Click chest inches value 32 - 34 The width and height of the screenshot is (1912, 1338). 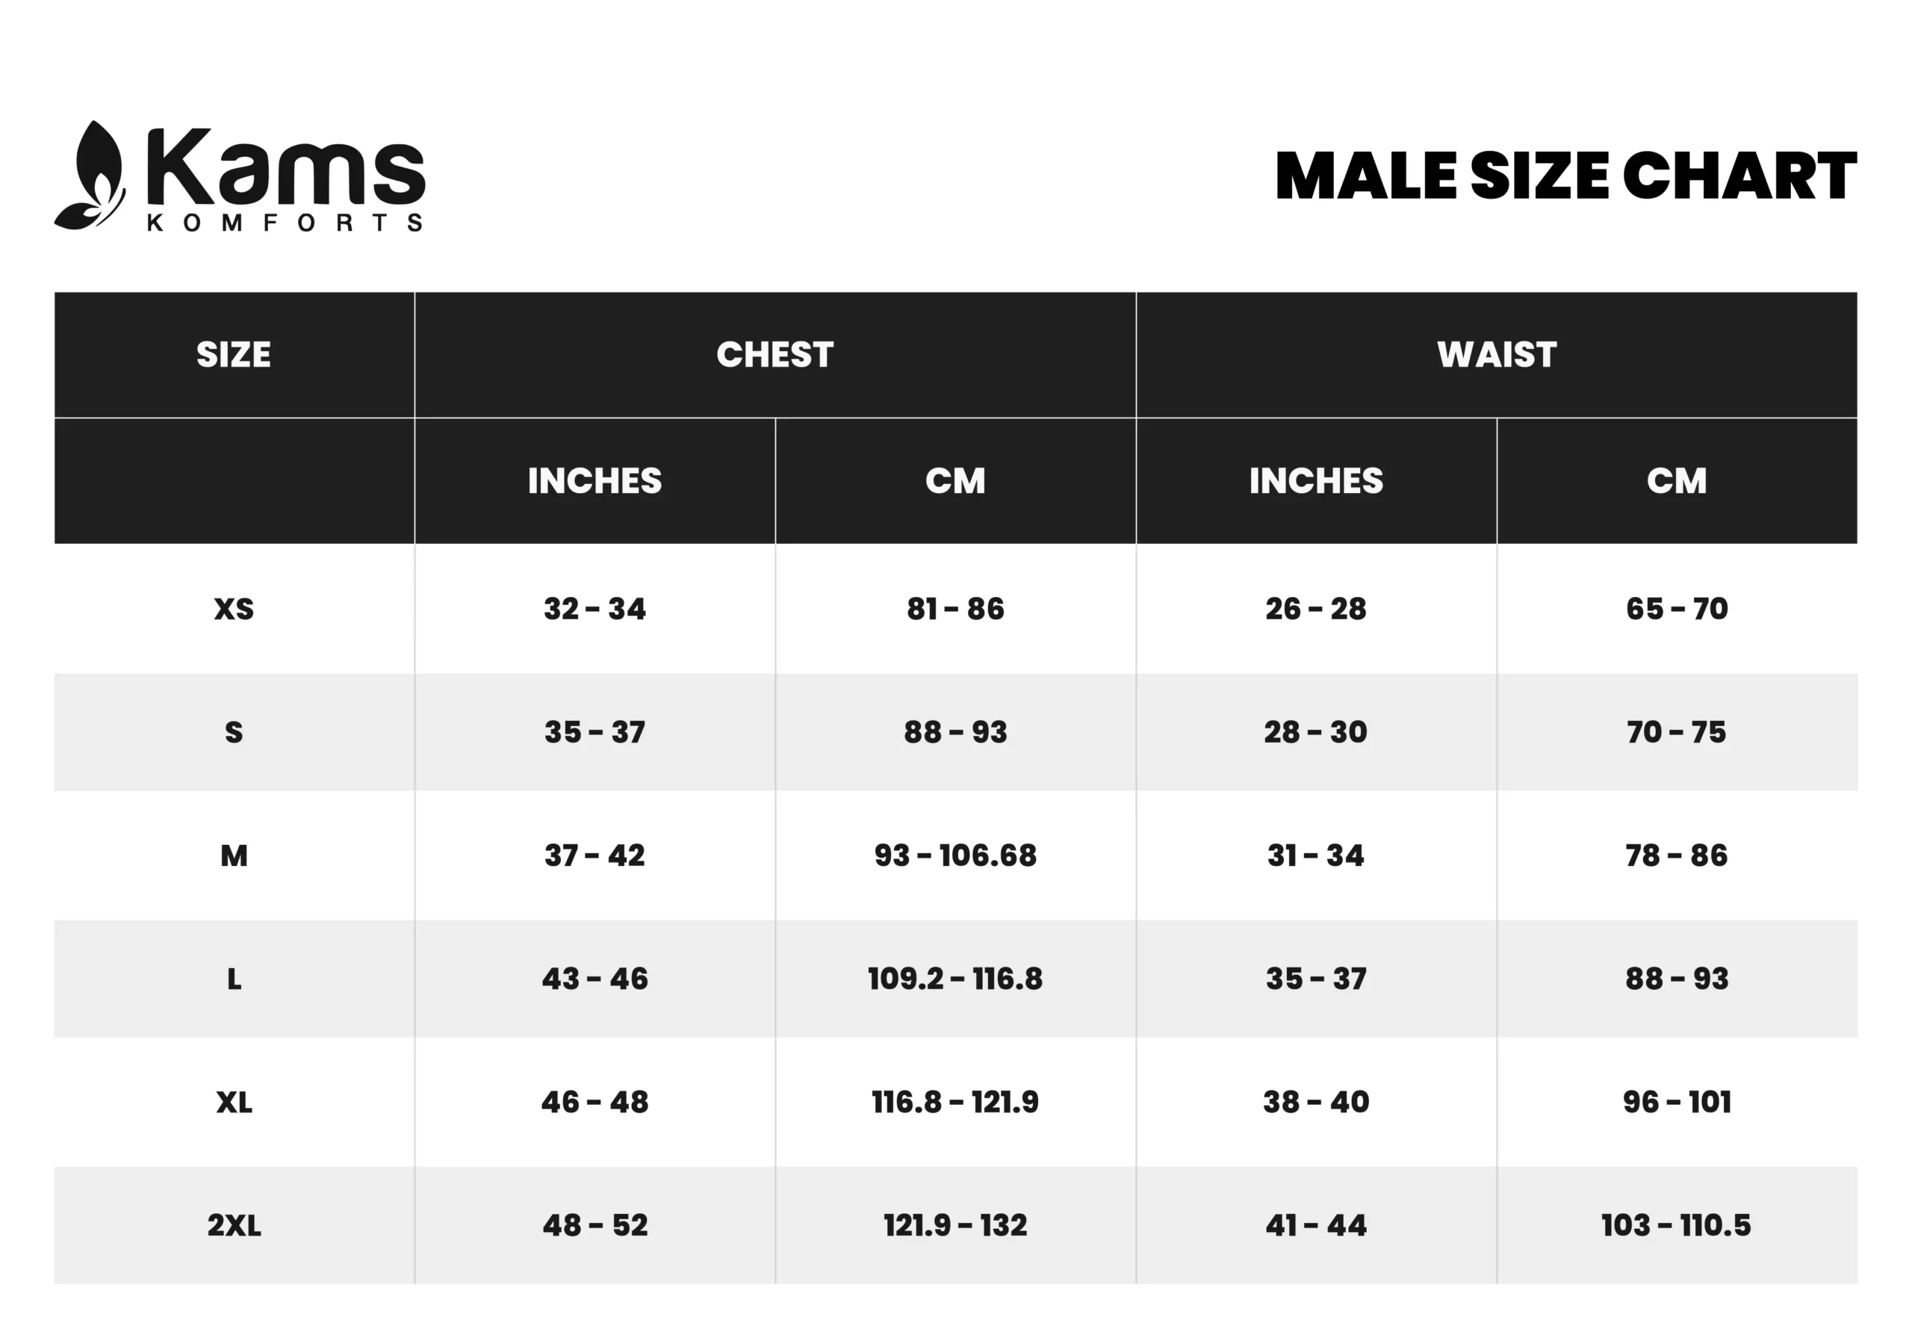click(595, 609)
